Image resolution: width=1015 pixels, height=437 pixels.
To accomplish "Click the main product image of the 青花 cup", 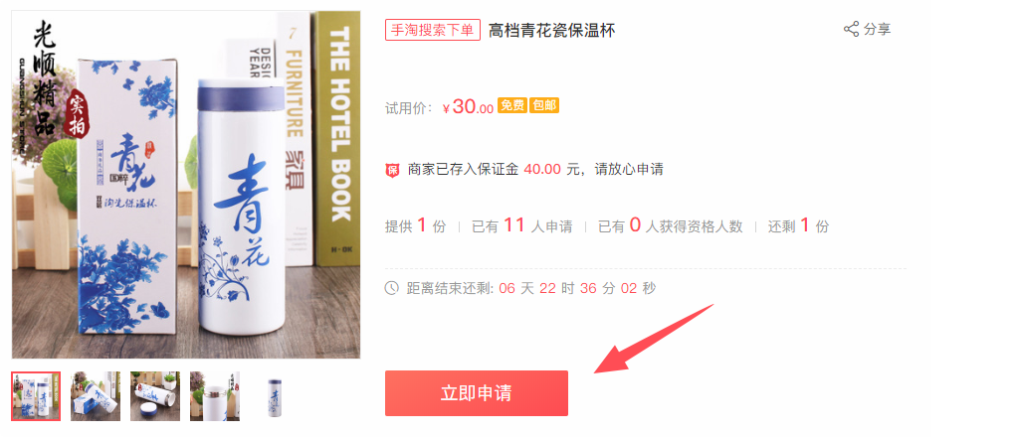I will (x=186, y=185).
